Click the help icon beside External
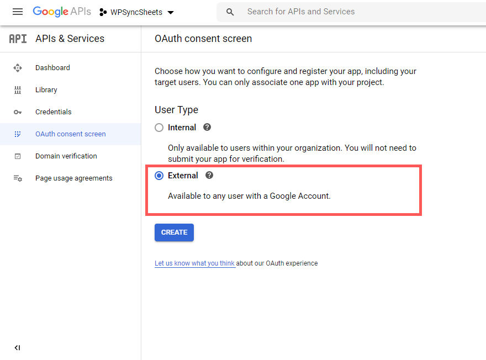Viewport: 486px width, 360px height. click(209, 175)
